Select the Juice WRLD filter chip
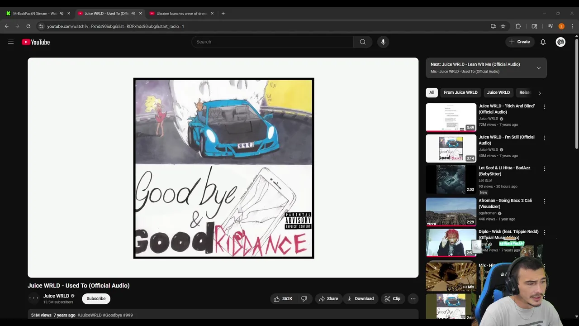579x326 pixels. tap(498, 92)
